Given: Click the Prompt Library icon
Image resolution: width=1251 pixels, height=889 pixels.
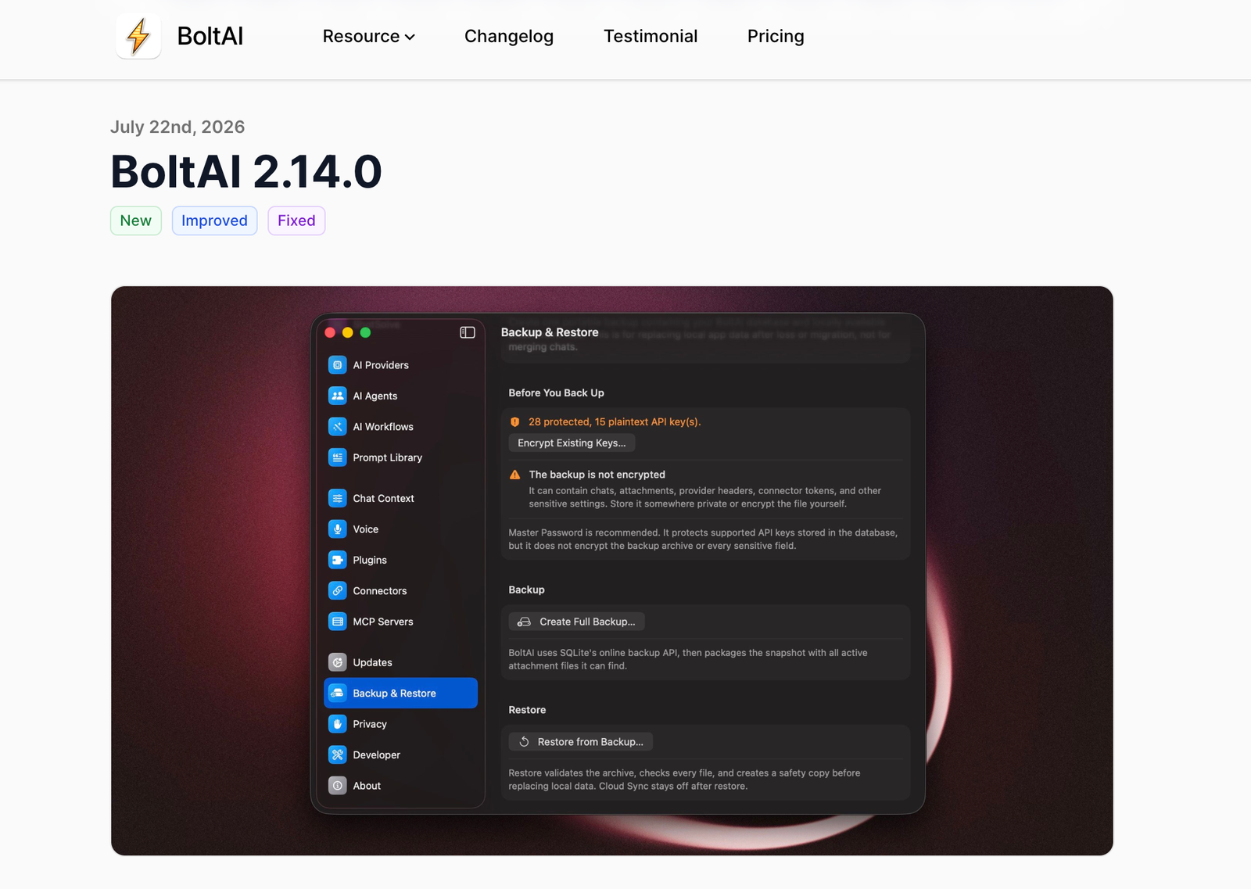Looking at the screenshot, I should tap(337, 457).
